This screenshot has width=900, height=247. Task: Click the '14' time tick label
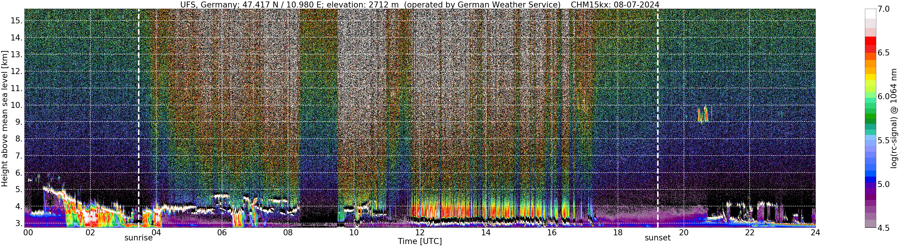pyautogui.click(x=486, y=233)
